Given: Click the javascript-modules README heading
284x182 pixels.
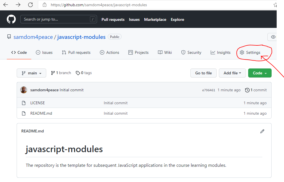Looking at the screenshot, I should [x=64, y=149].
